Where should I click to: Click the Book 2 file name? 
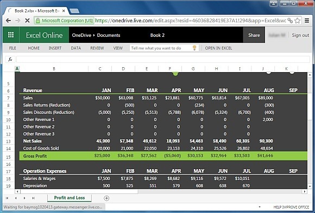point(157,35)
